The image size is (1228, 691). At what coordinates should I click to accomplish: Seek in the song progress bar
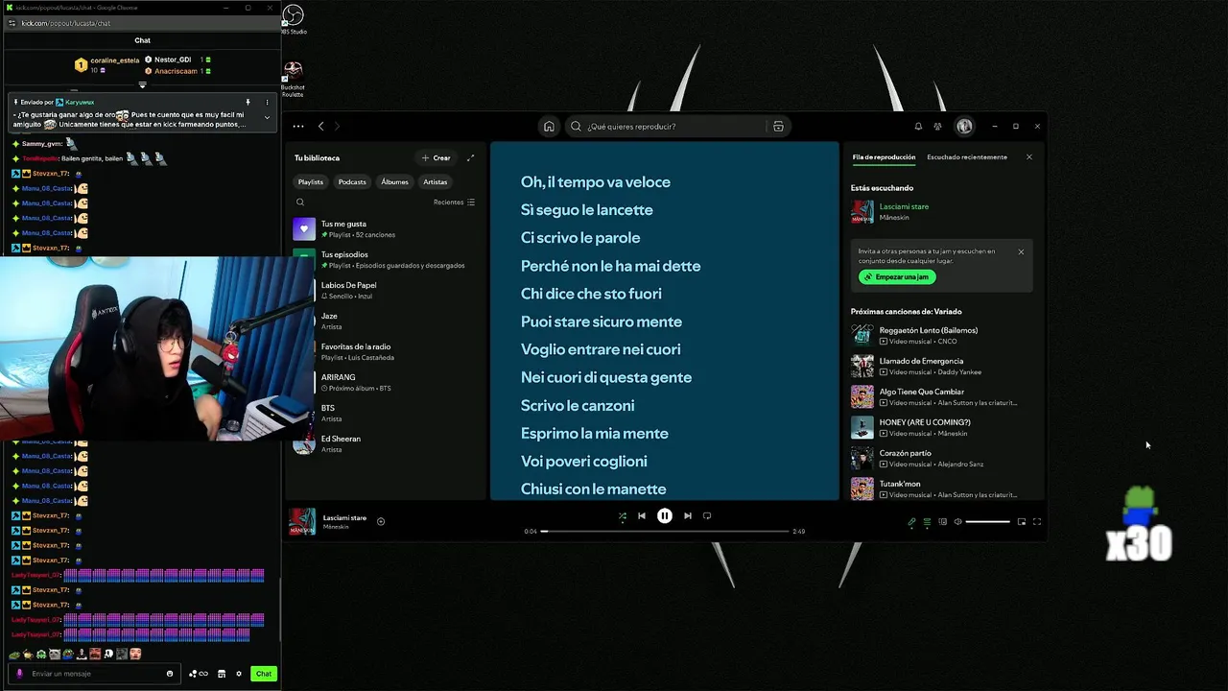[x=664, y=531]
